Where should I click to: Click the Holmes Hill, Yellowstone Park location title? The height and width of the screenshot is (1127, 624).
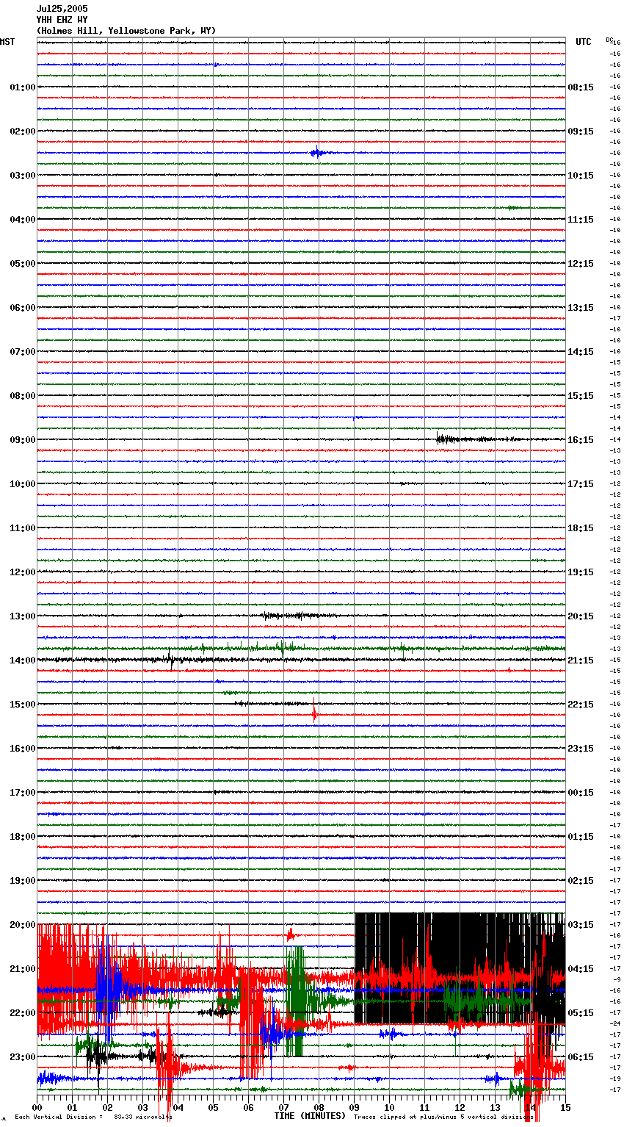126,31
